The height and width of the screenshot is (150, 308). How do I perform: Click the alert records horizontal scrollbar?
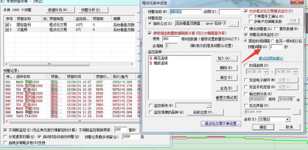[x=70, y=121]
